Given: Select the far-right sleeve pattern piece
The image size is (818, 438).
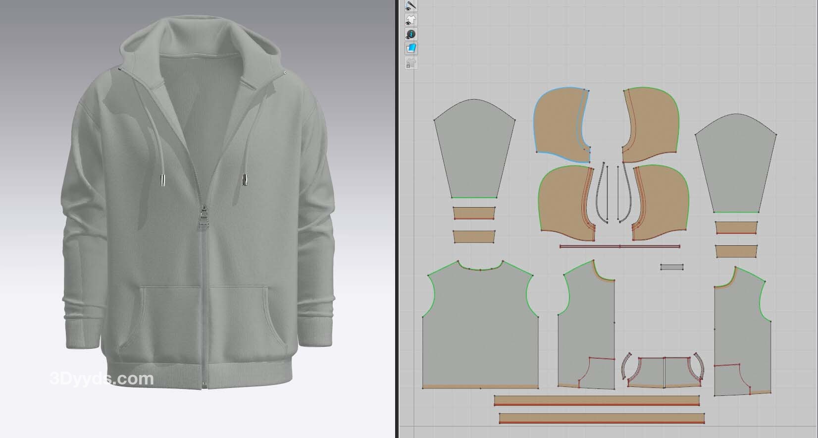Looking at the screenshot, I should [735, 166].
